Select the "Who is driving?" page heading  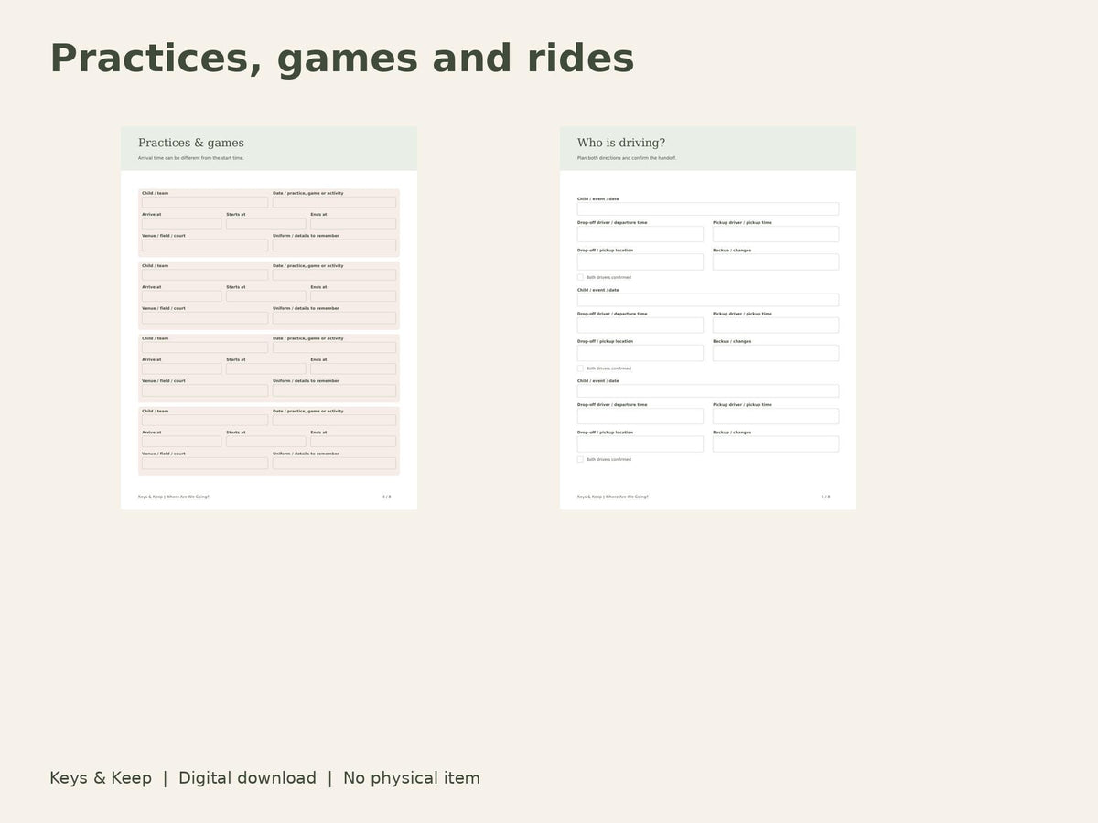pyautogui.click(x=621, y=143)
